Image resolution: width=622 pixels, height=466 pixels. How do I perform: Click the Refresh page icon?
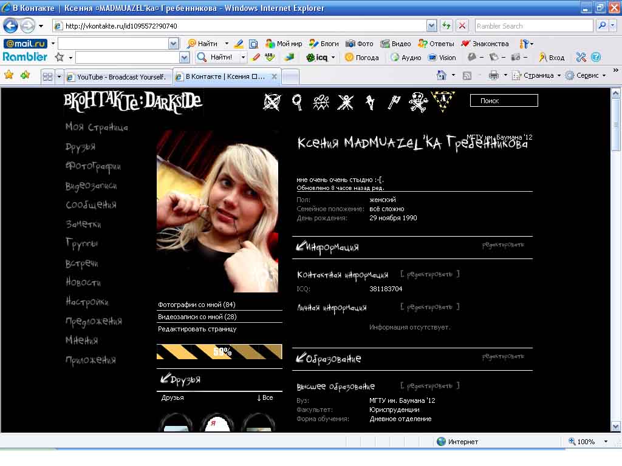446,25
